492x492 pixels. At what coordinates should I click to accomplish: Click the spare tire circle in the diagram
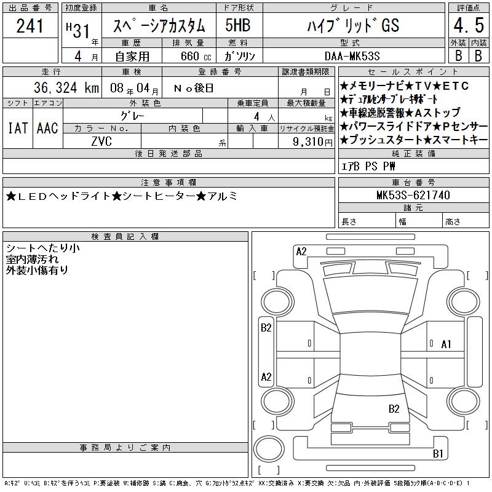(x=269, y=449)
